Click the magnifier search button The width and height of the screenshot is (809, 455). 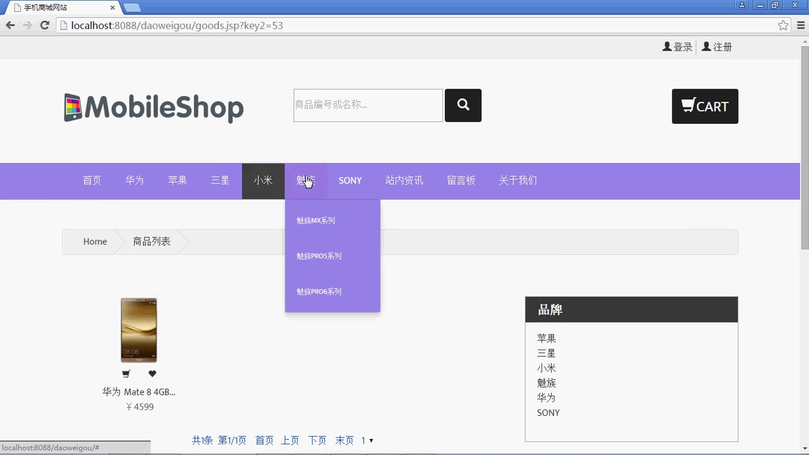click(x=463, y=106)
